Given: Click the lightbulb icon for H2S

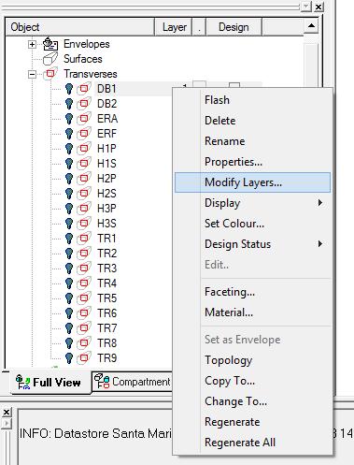Looking at the screenshot, I should (x=69, y=194).
